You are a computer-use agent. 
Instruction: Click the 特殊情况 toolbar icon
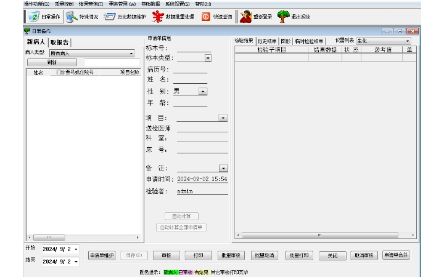(72, 17)
